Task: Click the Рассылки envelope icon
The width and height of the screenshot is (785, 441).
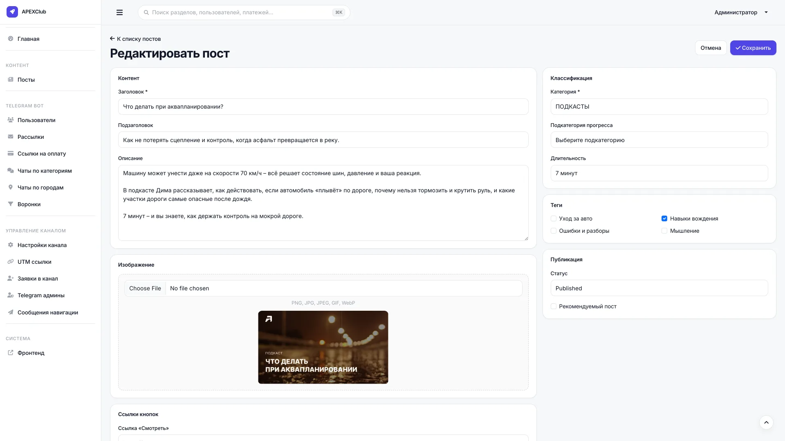Action: coord(11,137)
